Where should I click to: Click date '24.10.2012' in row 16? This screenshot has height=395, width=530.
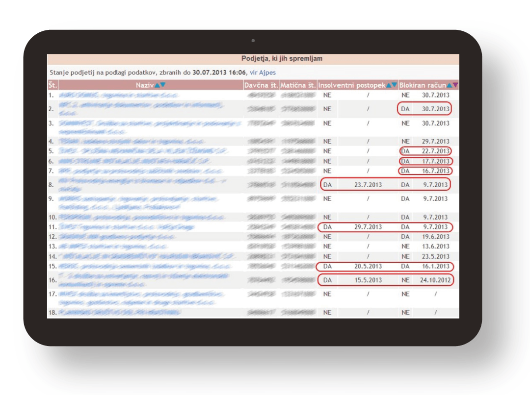tap(435, 280)
